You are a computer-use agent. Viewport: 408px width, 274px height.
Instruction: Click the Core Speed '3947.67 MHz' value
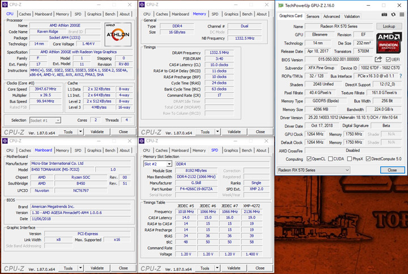pos(45,89)
